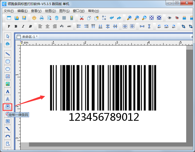
Task: Select the draw 1D barcode tool
Action: [x=8, y=107]
